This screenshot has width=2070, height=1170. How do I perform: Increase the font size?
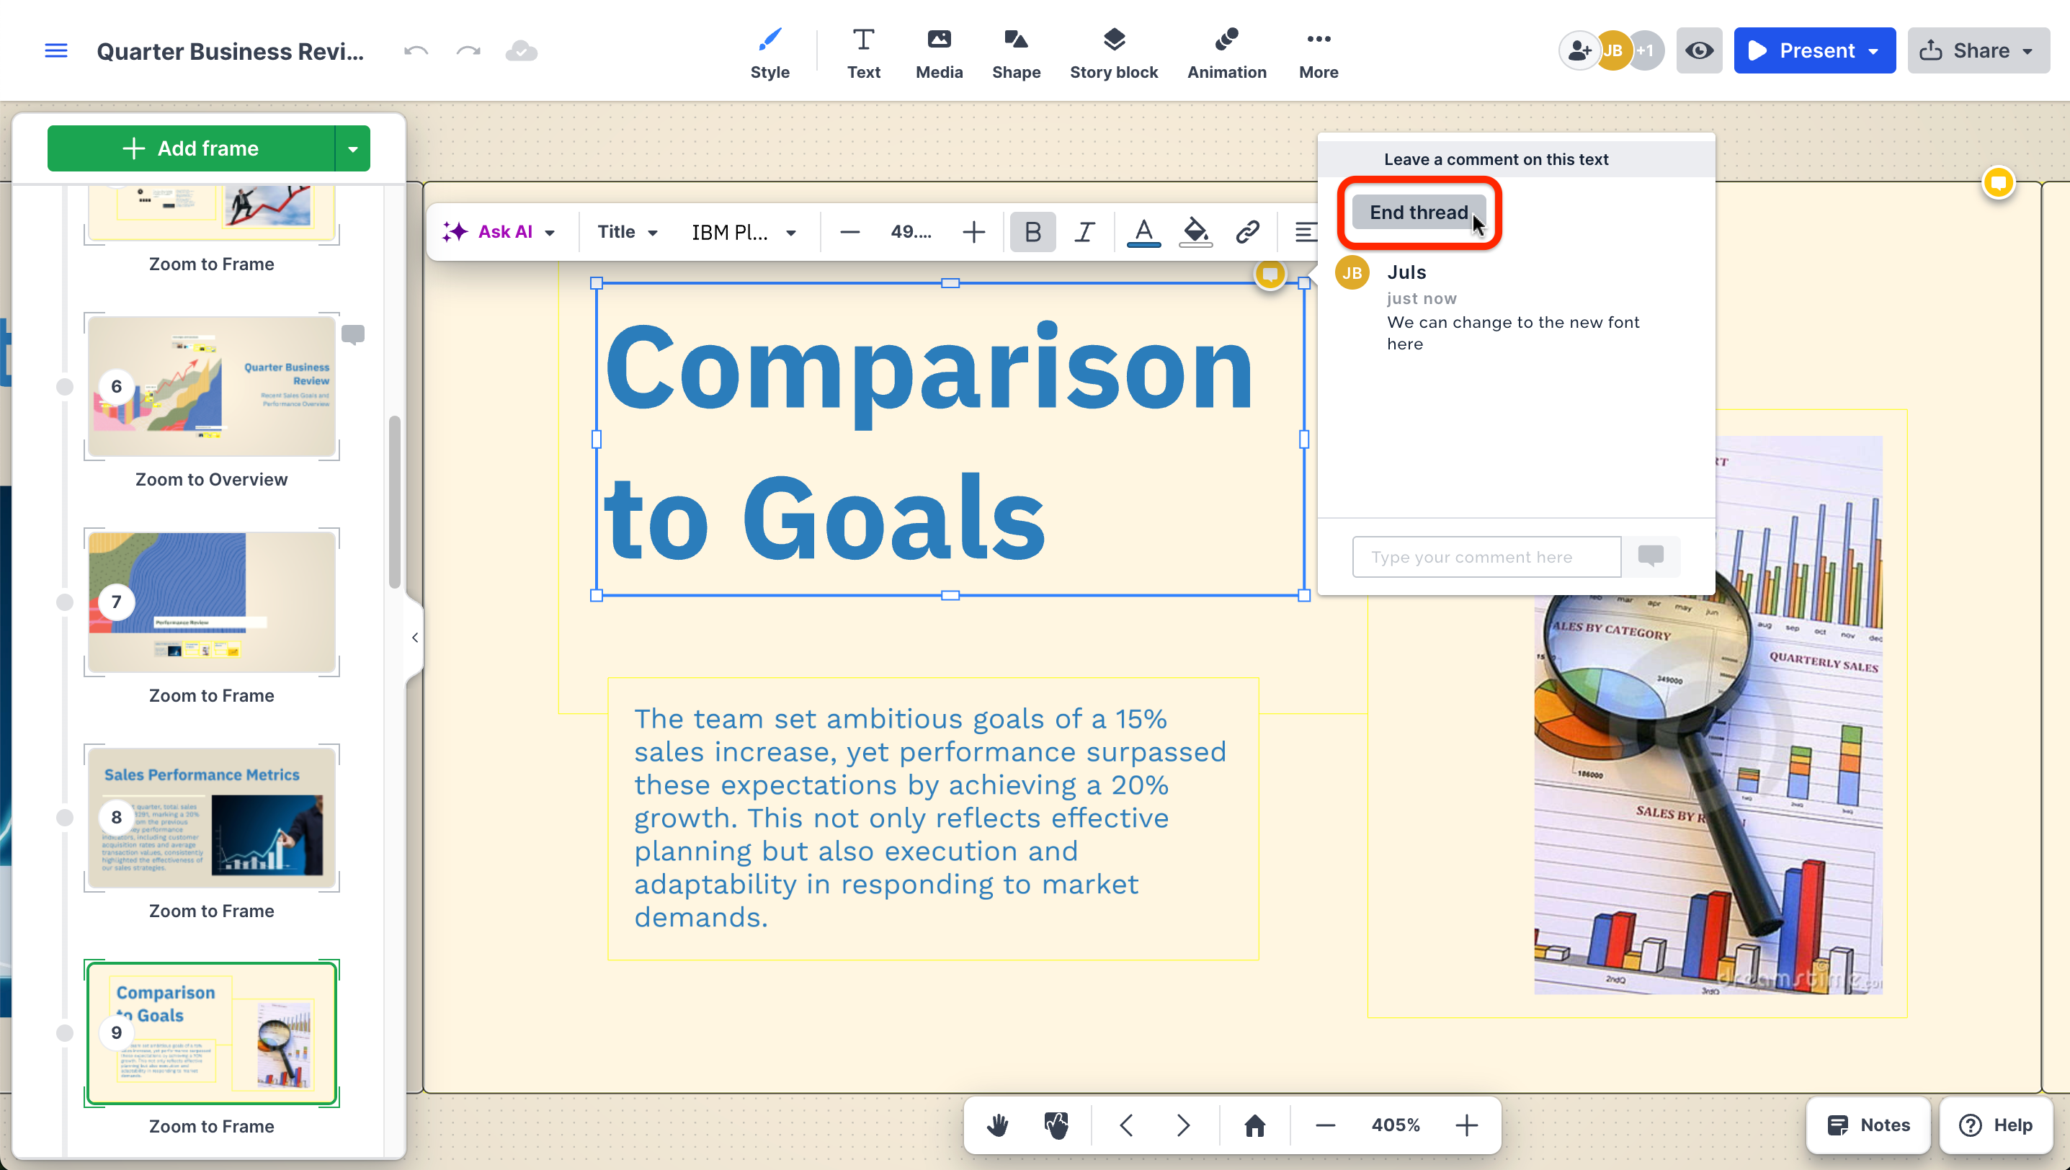coord(973,231)
